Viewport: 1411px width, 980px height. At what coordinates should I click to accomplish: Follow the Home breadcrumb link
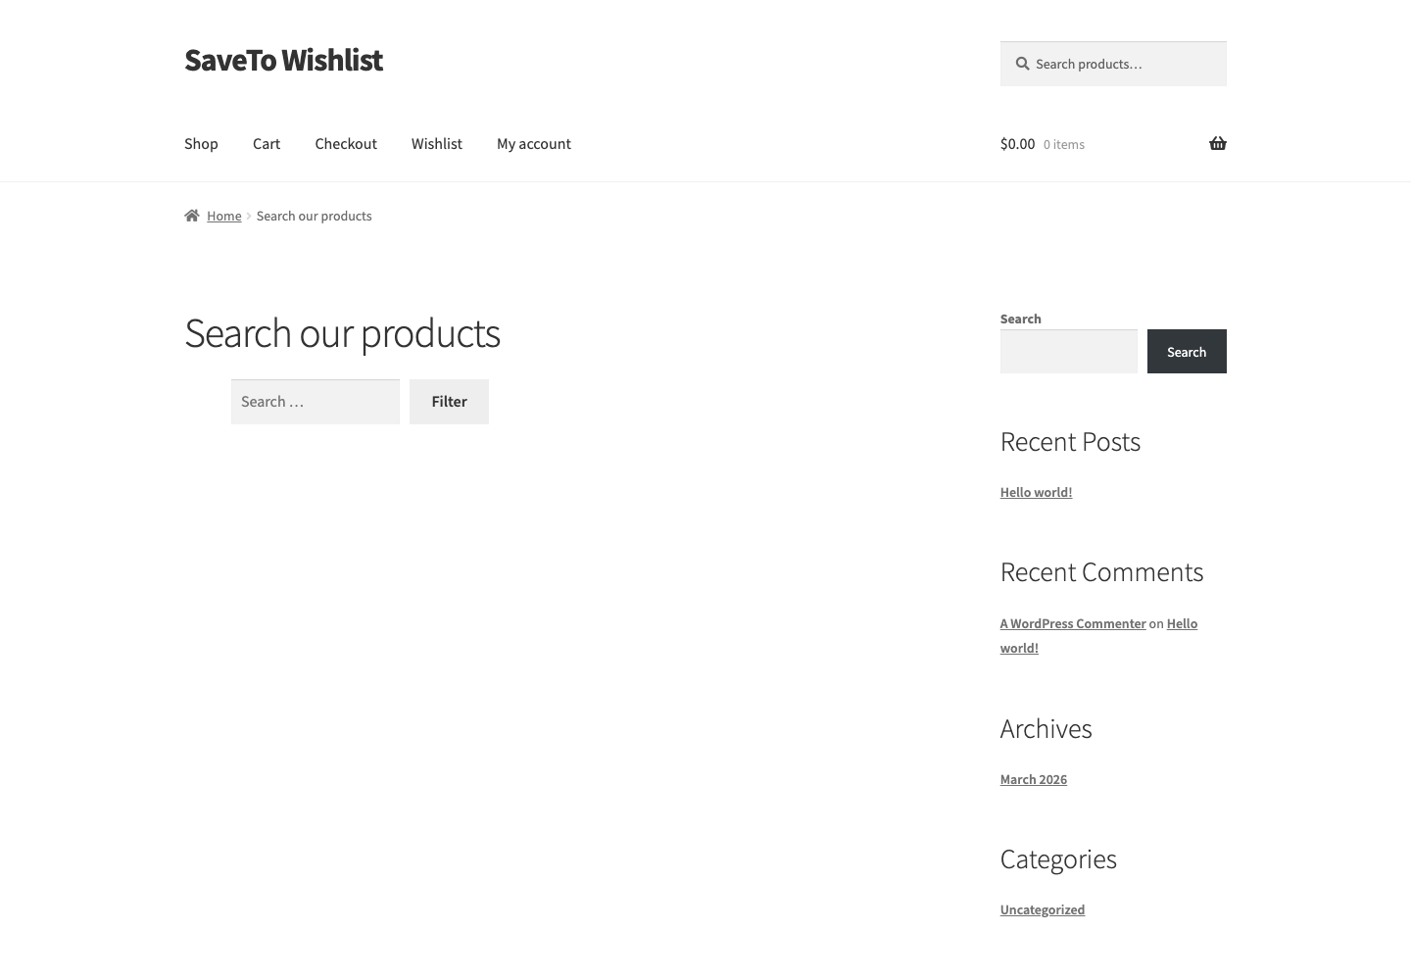pos(223,216)
